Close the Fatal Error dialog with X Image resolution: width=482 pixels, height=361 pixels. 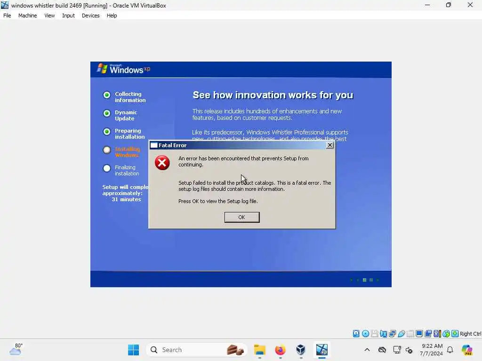point(329,145)
